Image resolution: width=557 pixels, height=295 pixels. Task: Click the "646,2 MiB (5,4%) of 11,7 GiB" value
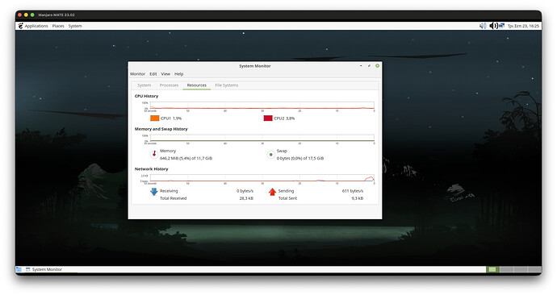pos(186,159)
